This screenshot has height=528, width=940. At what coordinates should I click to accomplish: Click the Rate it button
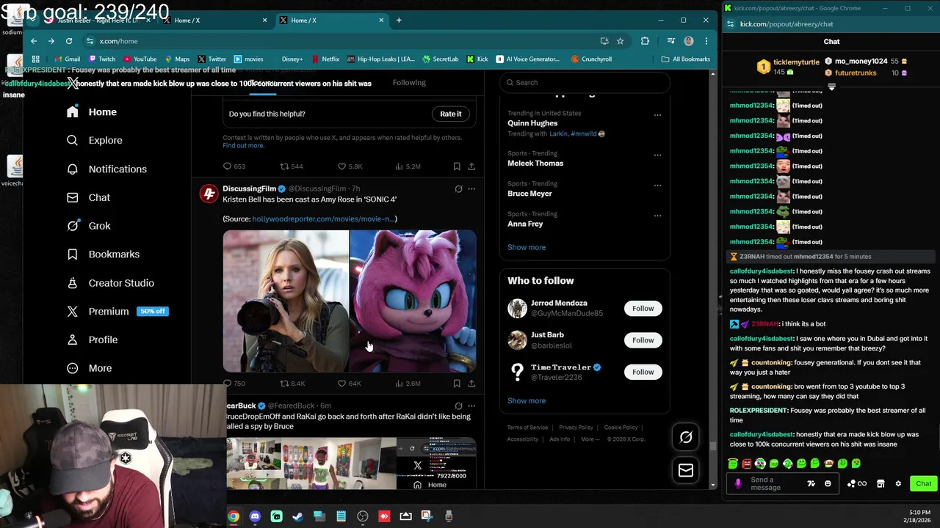click(x=450, y=114)
